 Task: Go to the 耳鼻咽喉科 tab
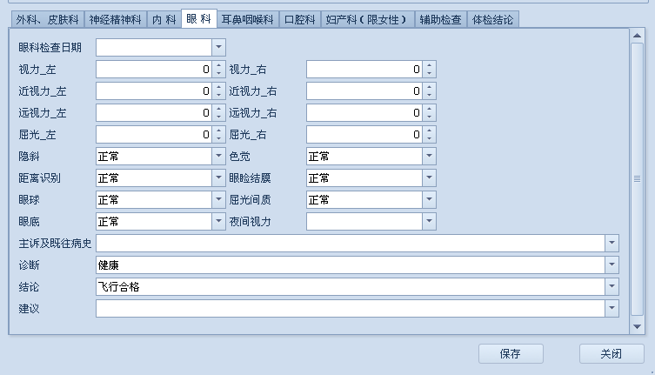(x=248, y=20)
